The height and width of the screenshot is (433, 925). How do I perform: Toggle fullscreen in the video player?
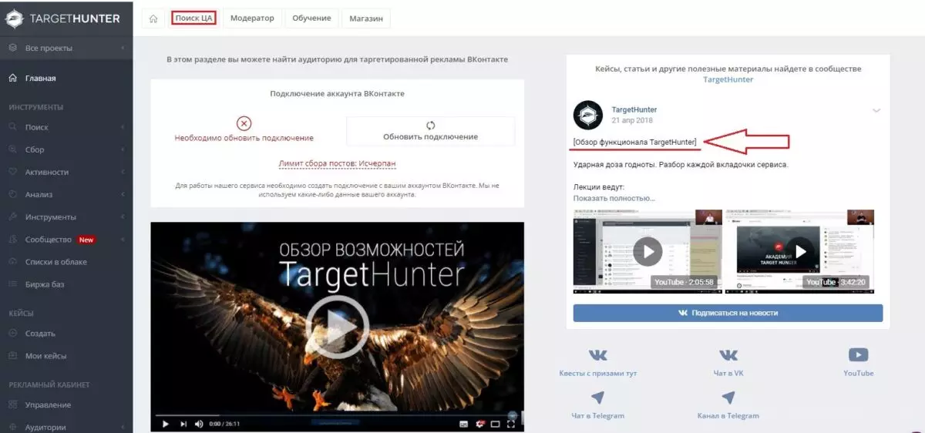pos(513,424)
